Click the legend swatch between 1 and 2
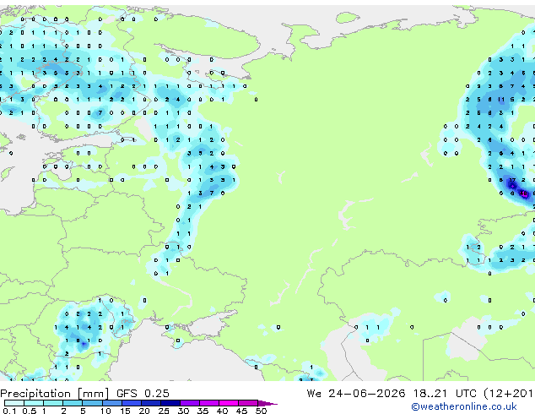Screen dimensions: 535x414 click(53, 403)
